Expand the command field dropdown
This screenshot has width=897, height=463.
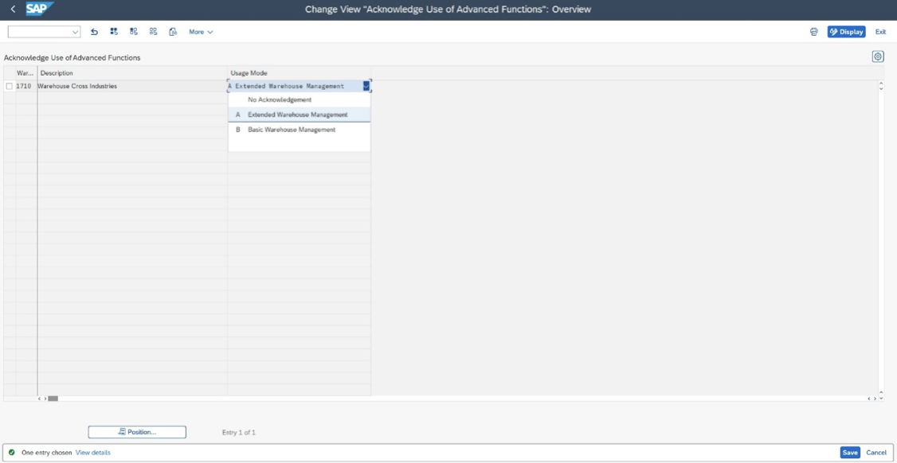coord(76,32)
